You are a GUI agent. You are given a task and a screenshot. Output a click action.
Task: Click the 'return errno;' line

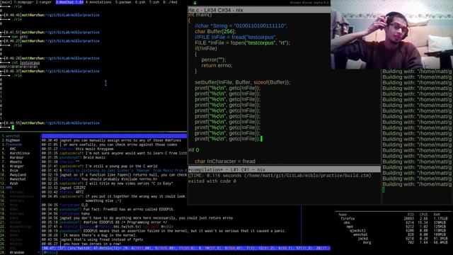217,65
